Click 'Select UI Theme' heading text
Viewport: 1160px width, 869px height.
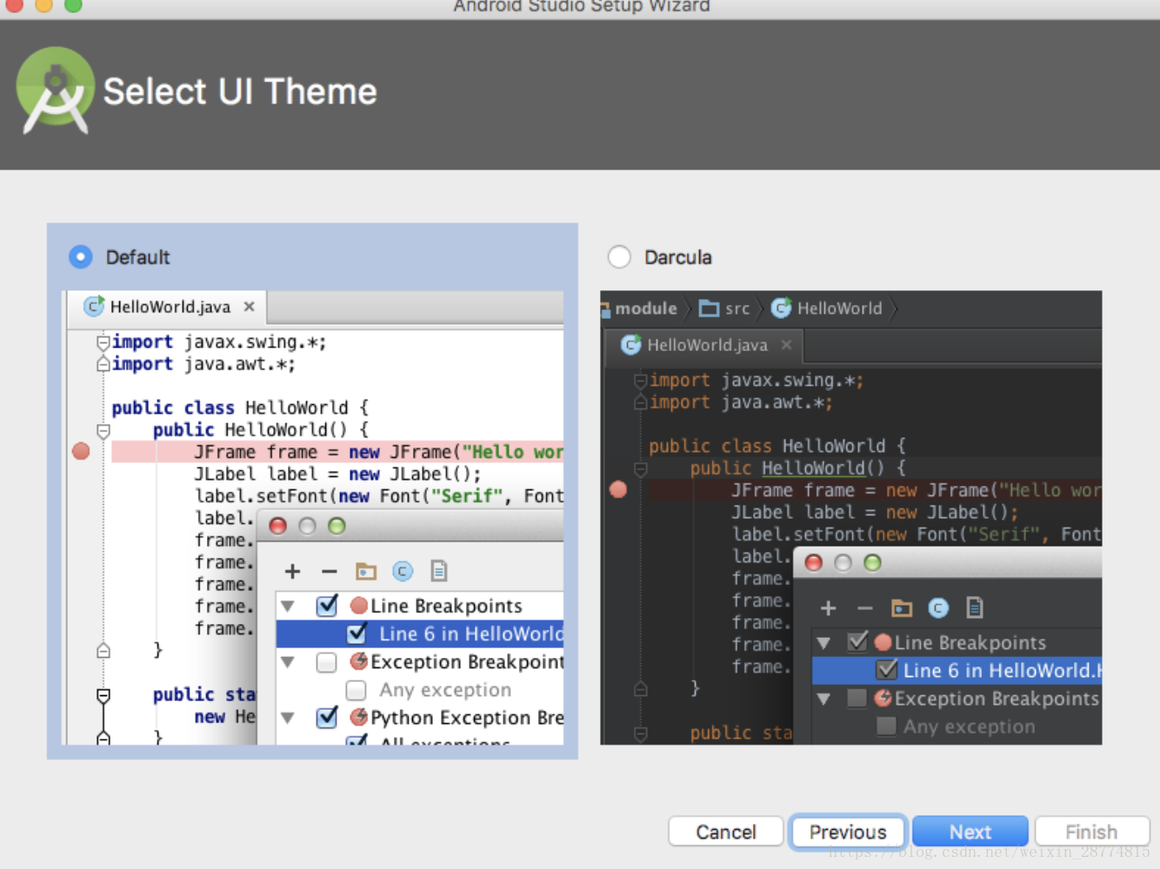(x=240, y=91)
